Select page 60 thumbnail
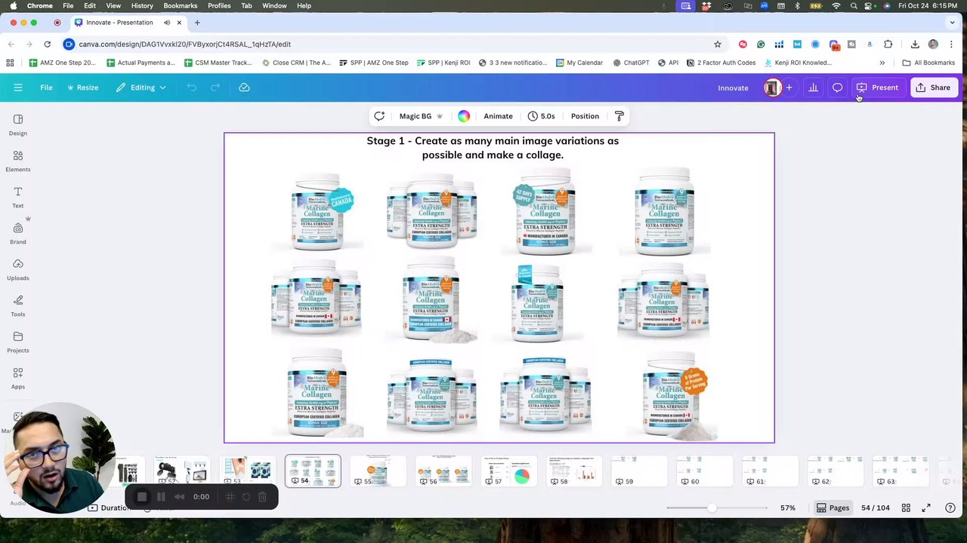The image size is (967, 543). [x=705, y=471]
